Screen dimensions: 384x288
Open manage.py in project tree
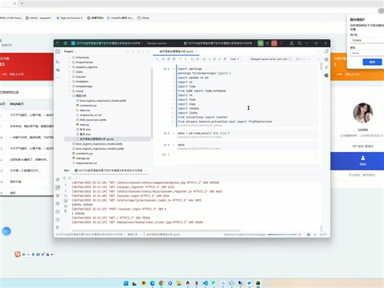pos(80,158)
